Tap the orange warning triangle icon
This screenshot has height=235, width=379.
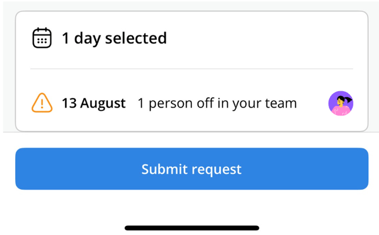42,103
